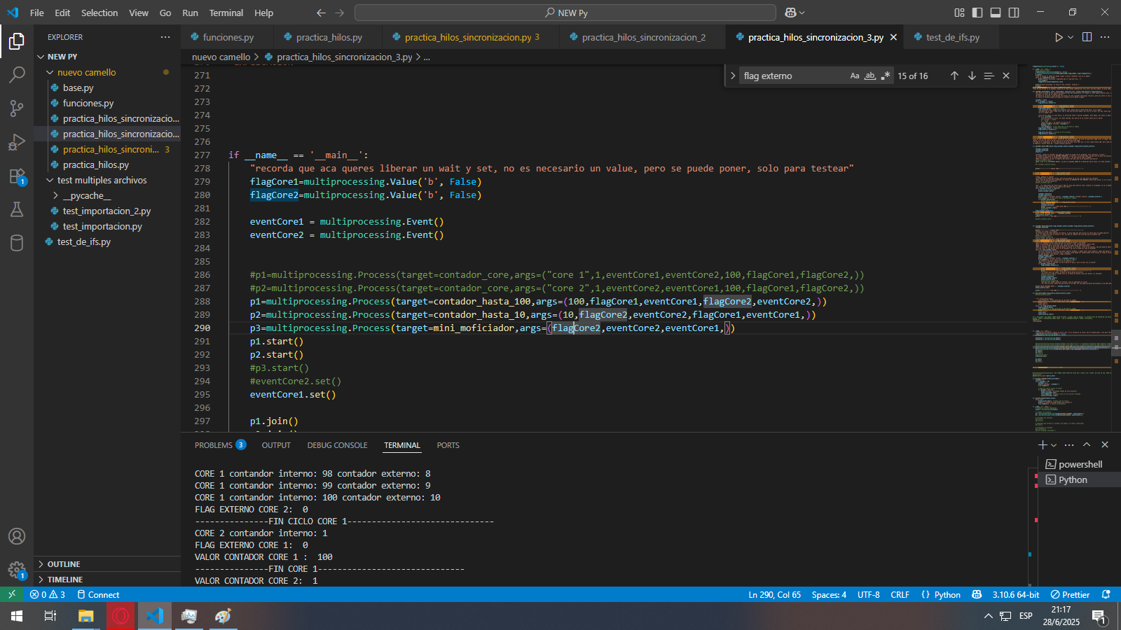Click the Run Python File play icon

(x=1059, y=37)
